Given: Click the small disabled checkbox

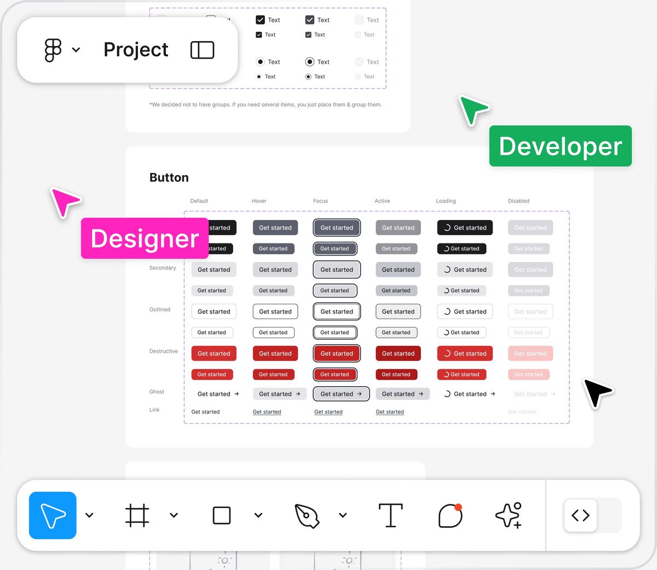Looking at the screenshot, I should 358,34.
